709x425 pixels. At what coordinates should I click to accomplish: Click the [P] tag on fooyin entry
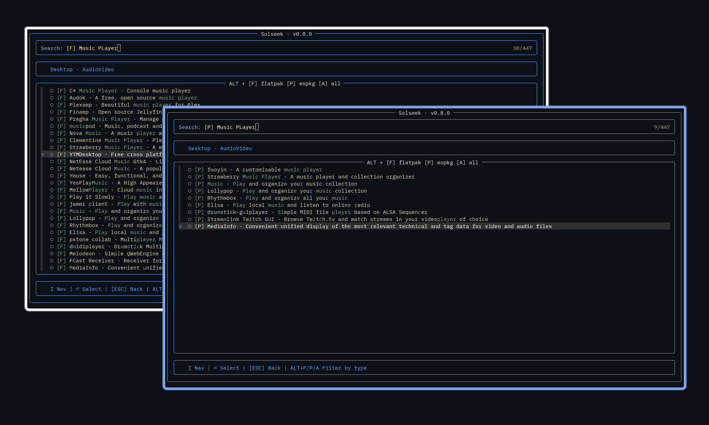click(x=199, y=170)
